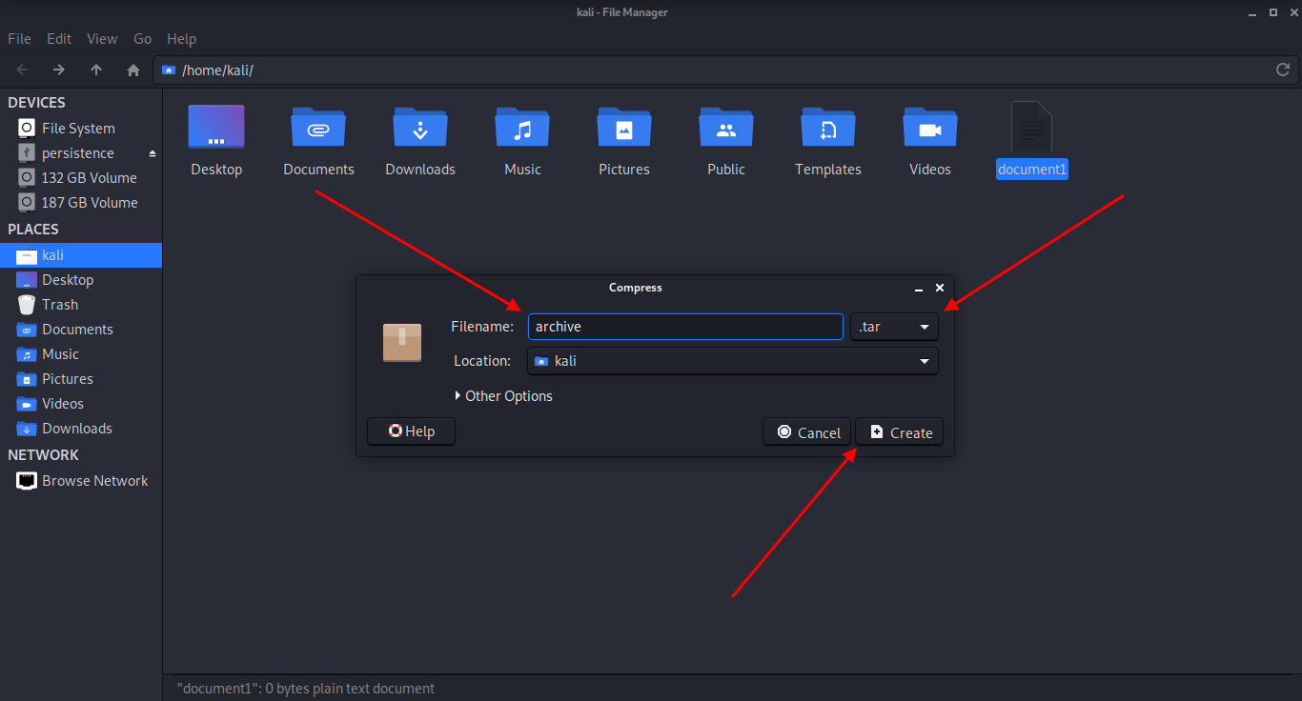Screen dimensions: 1302x701
Task: Open the .tar archive format dropdown
Action: click(894, 327)
